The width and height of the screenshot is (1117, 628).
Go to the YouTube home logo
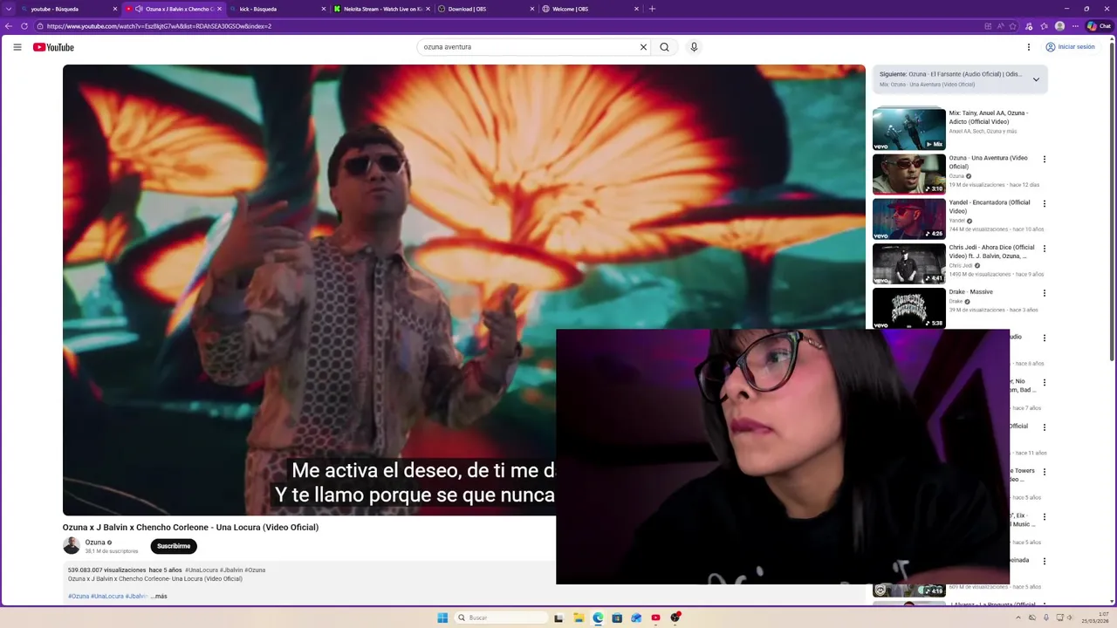(53, 47)
